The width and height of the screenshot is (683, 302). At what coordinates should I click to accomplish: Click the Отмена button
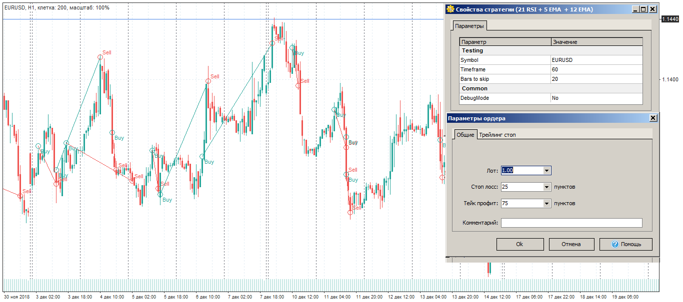(x=571, y=244)
